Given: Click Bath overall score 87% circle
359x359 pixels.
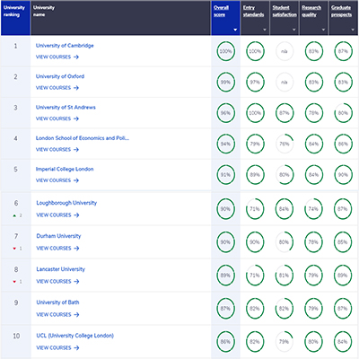Looking at the screenshot, I should [x=225, y=309].
